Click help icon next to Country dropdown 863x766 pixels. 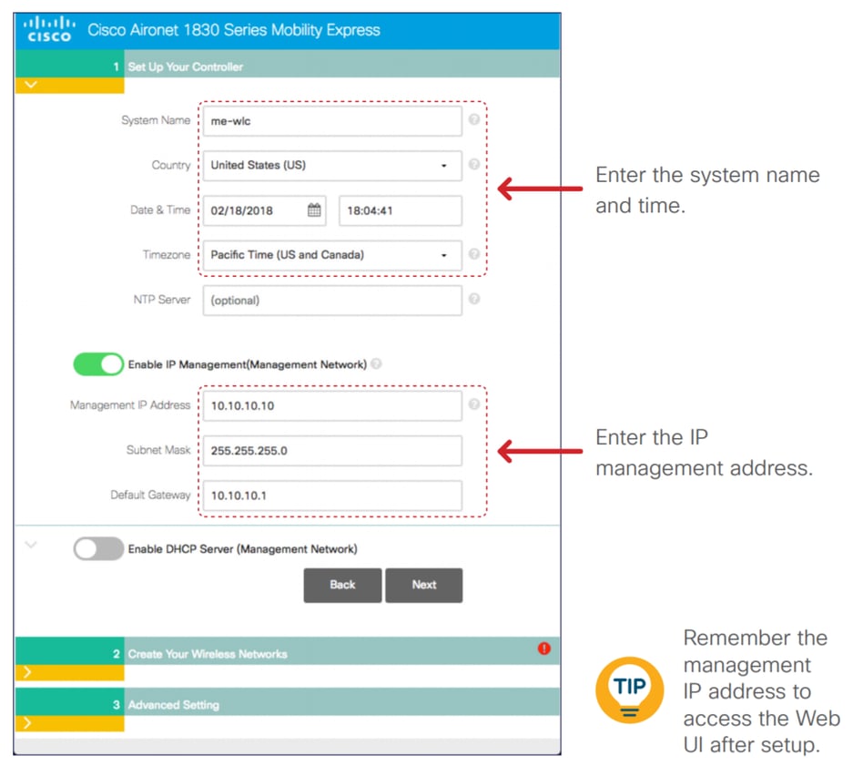(x=473, y=165)
